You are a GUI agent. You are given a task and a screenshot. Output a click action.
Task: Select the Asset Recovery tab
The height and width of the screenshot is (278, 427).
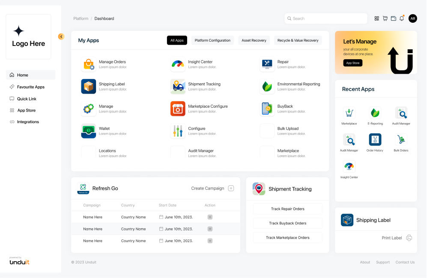pos(254,40)
